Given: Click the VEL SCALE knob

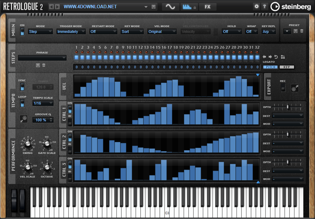Looking at the screenshot, I should click(x=28, y=167).
